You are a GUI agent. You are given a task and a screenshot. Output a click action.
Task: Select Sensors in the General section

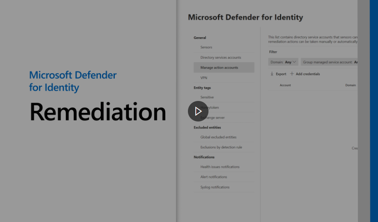206,47
